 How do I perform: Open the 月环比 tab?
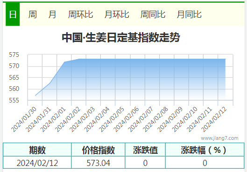tap(117, 14)
